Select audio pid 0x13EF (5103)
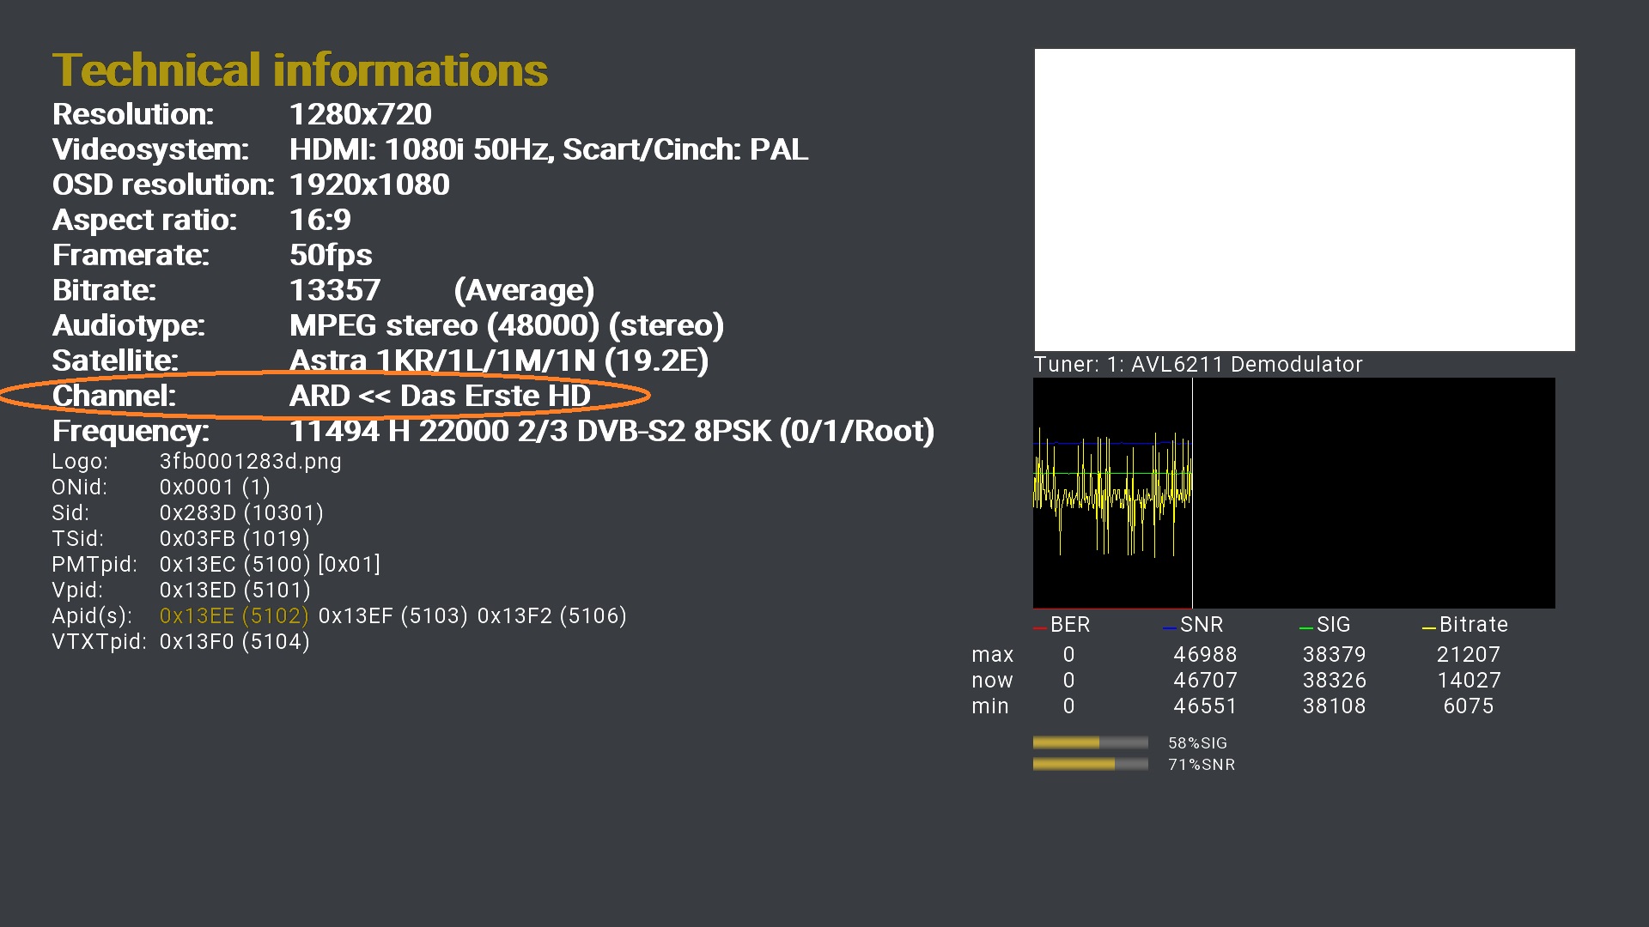Viewport: 1649px width, 927px height. pos(392,616)
